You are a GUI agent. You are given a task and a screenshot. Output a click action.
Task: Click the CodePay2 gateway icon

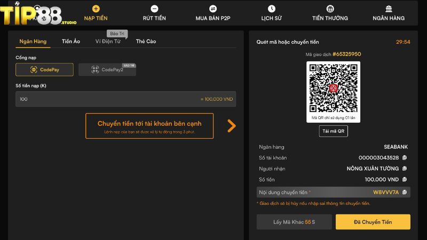click(x=95, y=70)
